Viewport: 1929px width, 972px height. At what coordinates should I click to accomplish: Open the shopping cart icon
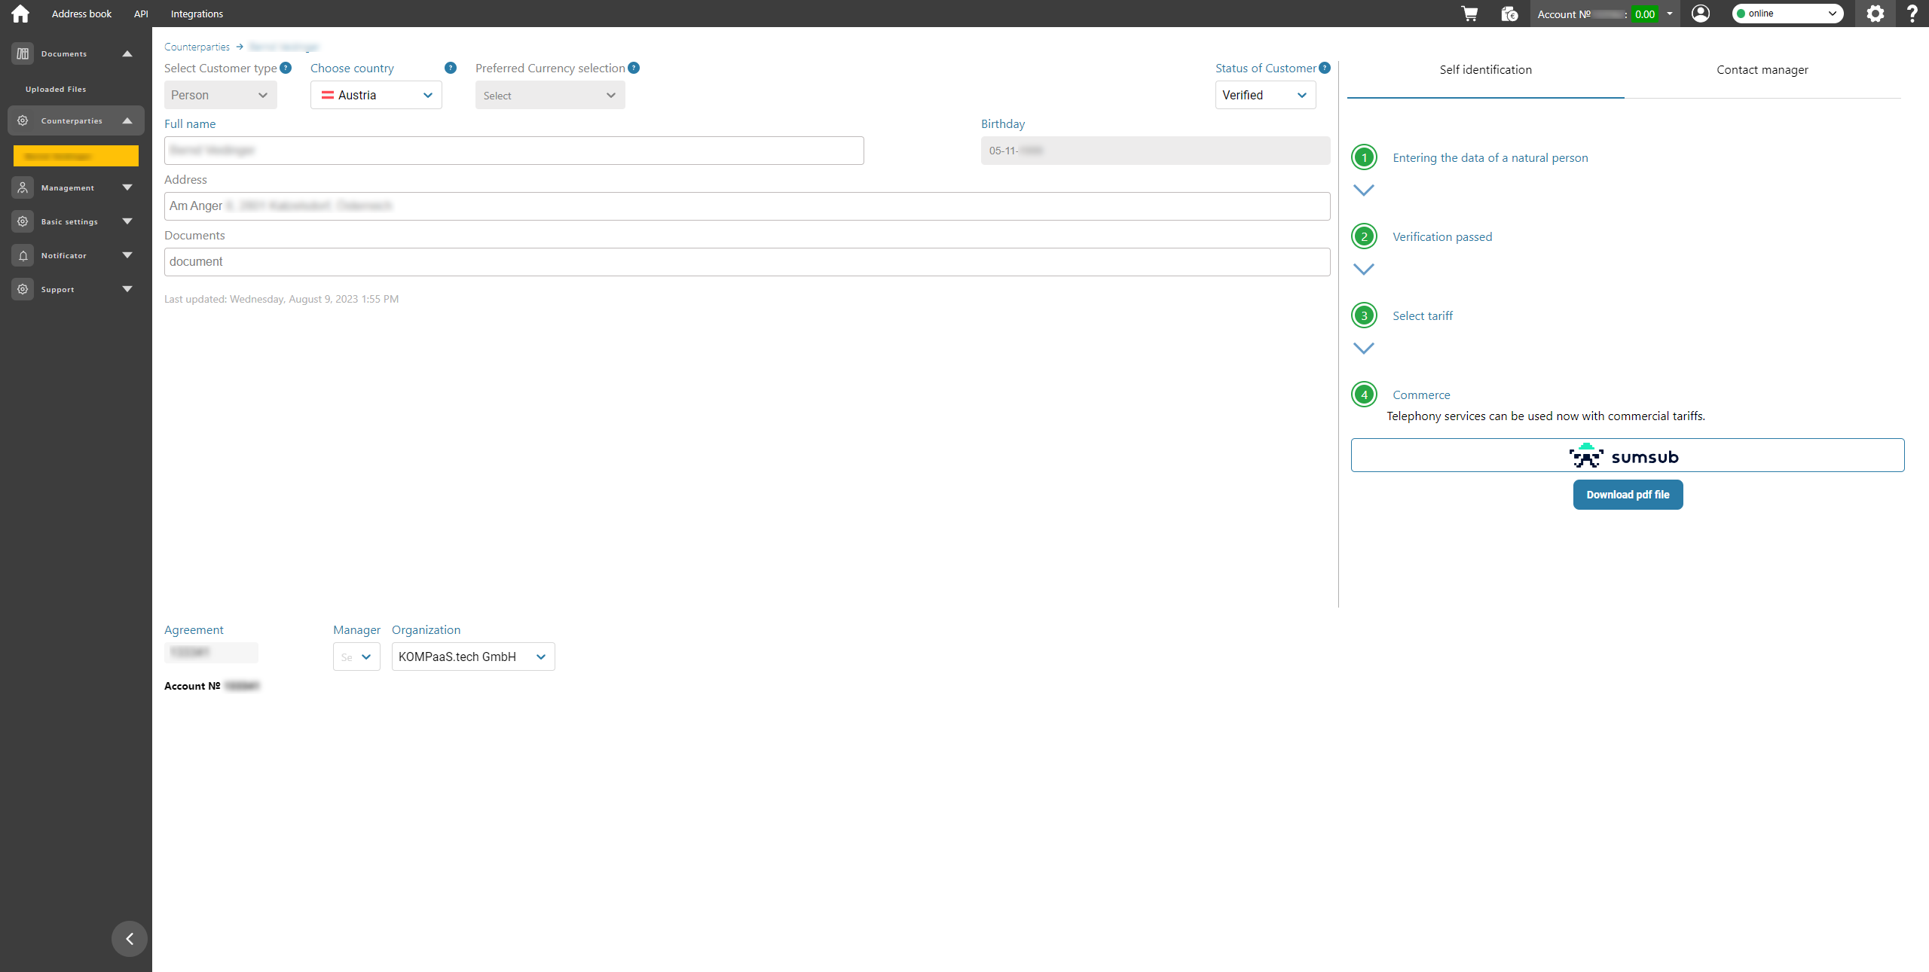(x=1469, y=14)
